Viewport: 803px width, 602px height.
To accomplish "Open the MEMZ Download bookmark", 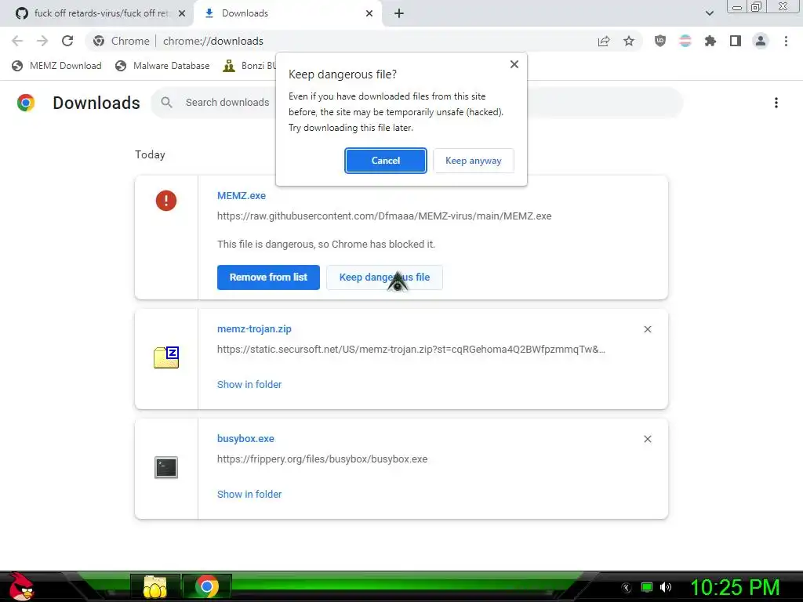I will point(56,66).
